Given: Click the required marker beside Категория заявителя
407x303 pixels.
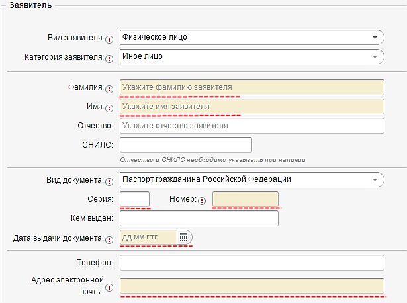Looking at the screenshot, I should (x=109, y=58).
